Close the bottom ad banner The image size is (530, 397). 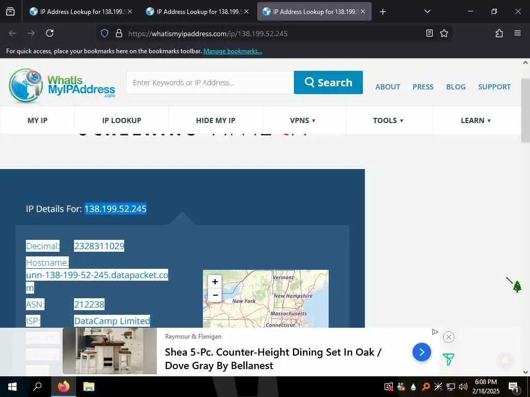point(449,337)
